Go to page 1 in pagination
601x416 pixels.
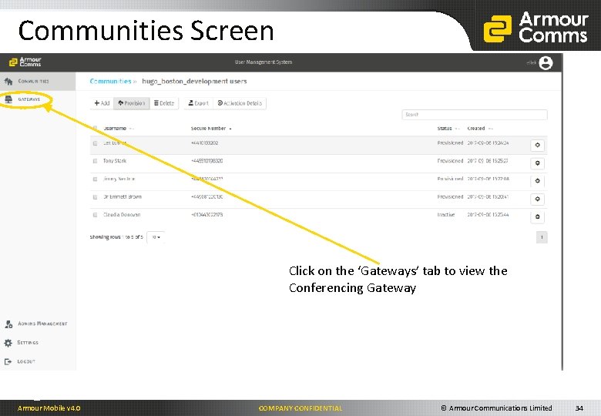pos(542,237)
